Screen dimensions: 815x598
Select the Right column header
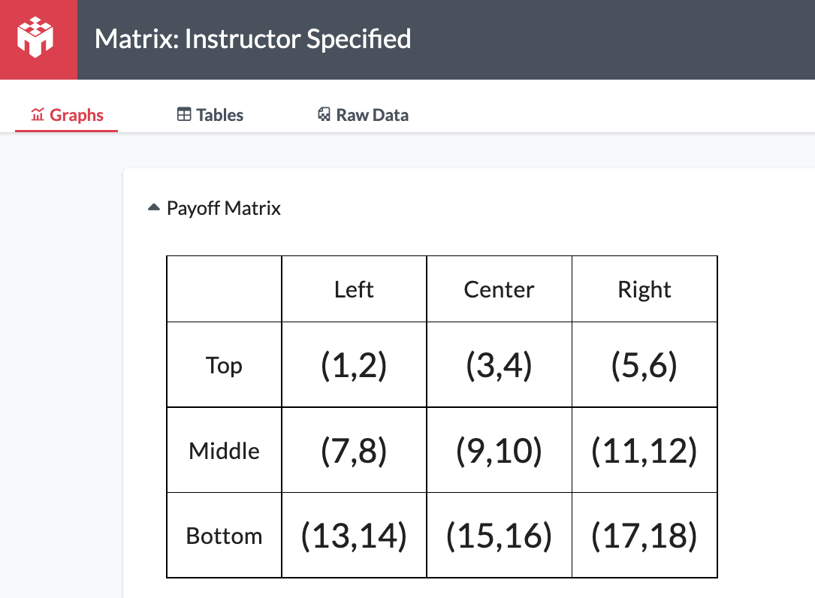pos(644,290)
